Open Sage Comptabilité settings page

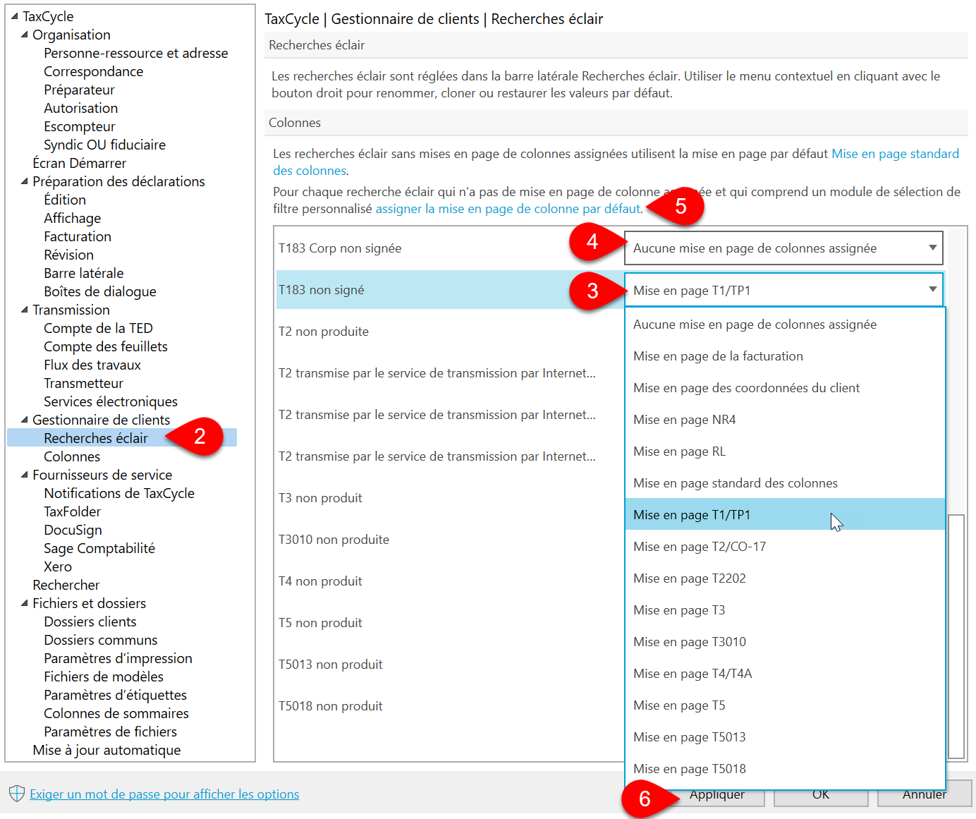coord(99,548)
